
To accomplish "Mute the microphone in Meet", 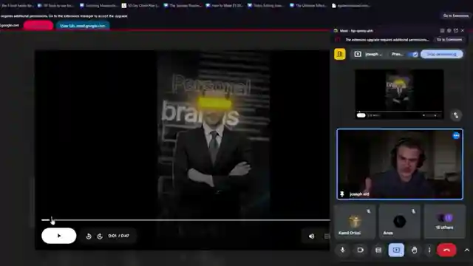I will 342,250.
